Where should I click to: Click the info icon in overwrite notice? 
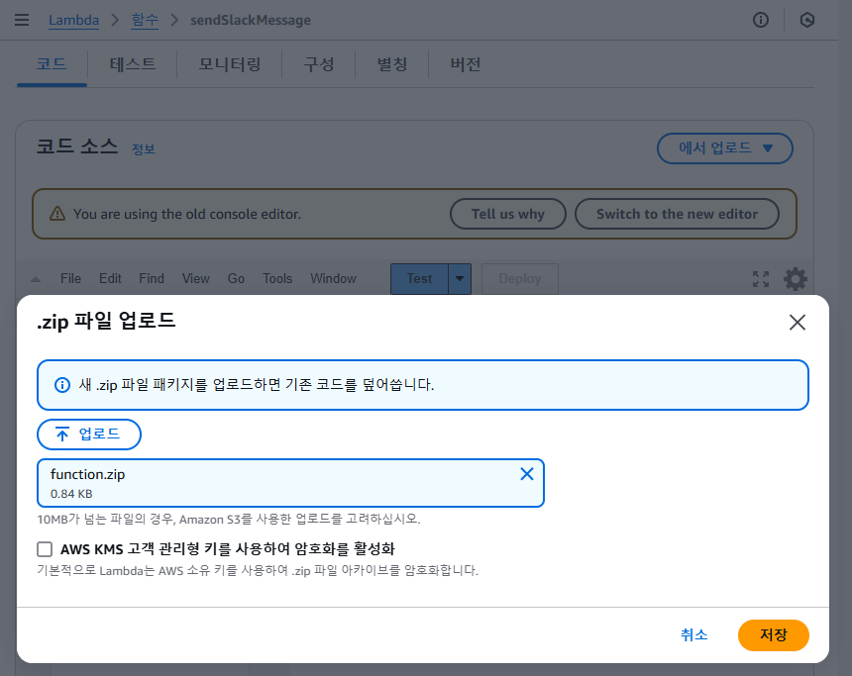point(62,385)
